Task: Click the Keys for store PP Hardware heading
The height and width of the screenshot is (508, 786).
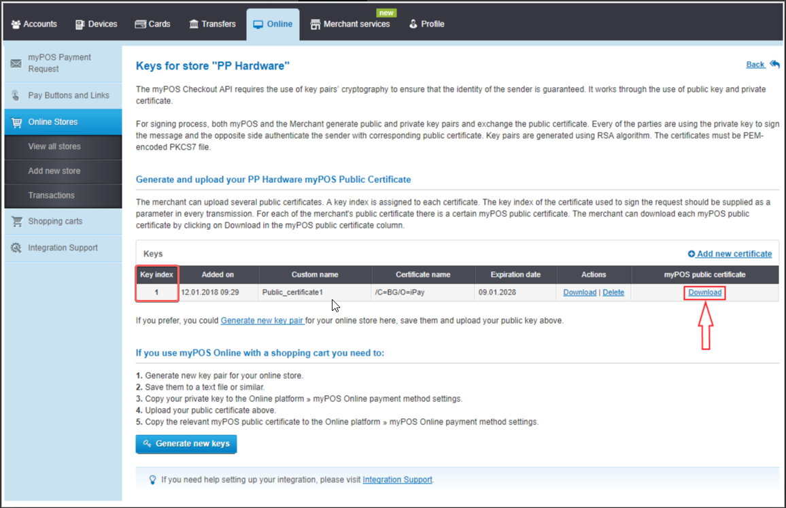Action: click(x=213, y=66)
